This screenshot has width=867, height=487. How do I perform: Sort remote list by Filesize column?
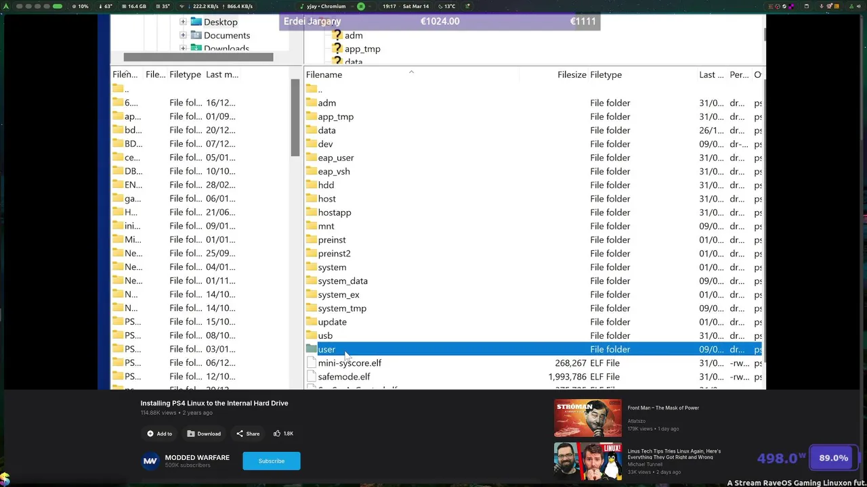554,74
